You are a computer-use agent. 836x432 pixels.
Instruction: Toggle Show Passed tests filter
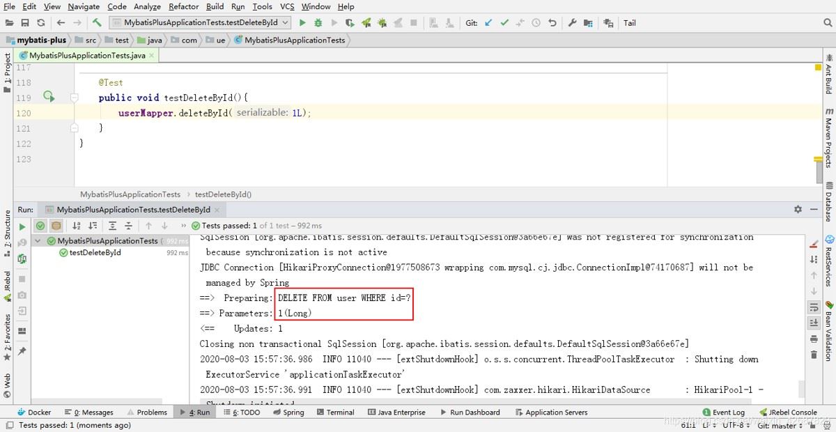40,226
